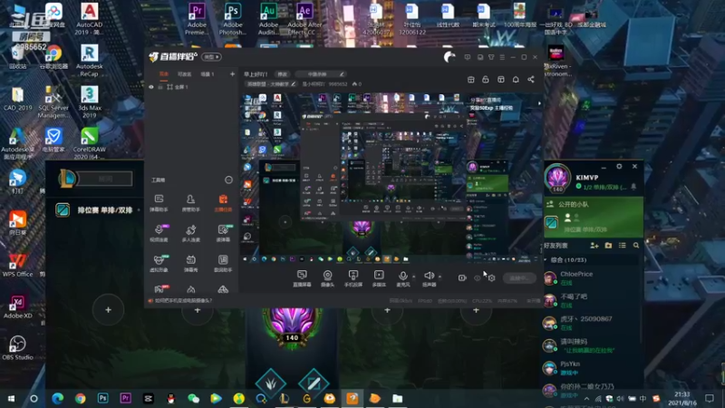Viewport: 725px width, 408px height.
Task: Mute notifications bell beside KIMVP status
Action: point(633,187)
